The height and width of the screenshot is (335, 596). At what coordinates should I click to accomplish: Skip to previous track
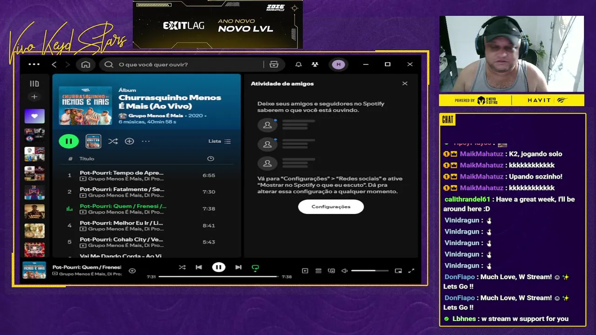(x=199, y=268)
